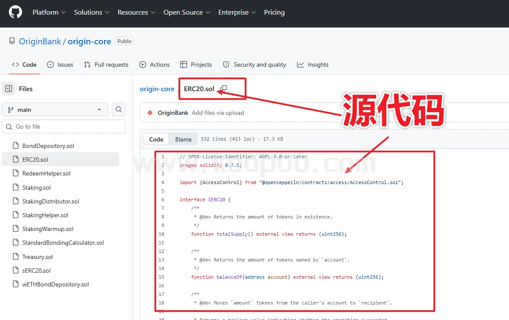The image size is (509, 320).
Task: Click the Public repository badge
Action: [x=124, y=41]
